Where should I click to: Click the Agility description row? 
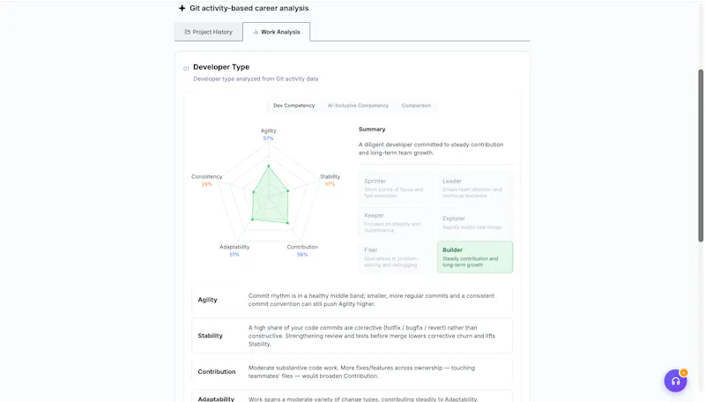[352, 300]
